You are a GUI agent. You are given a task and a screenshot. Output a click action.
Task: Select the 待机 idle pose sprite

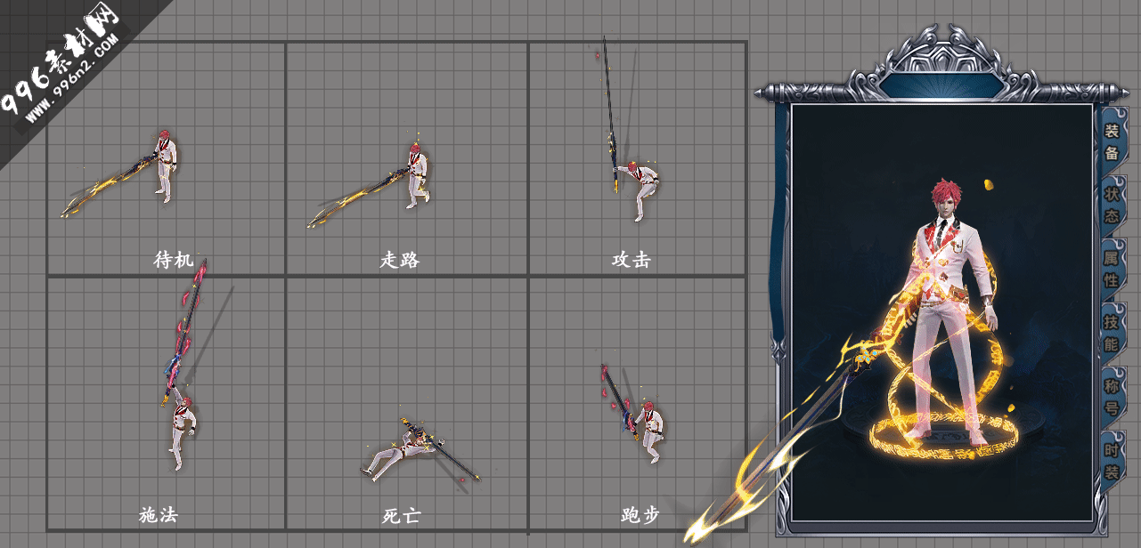click(119, 173)
